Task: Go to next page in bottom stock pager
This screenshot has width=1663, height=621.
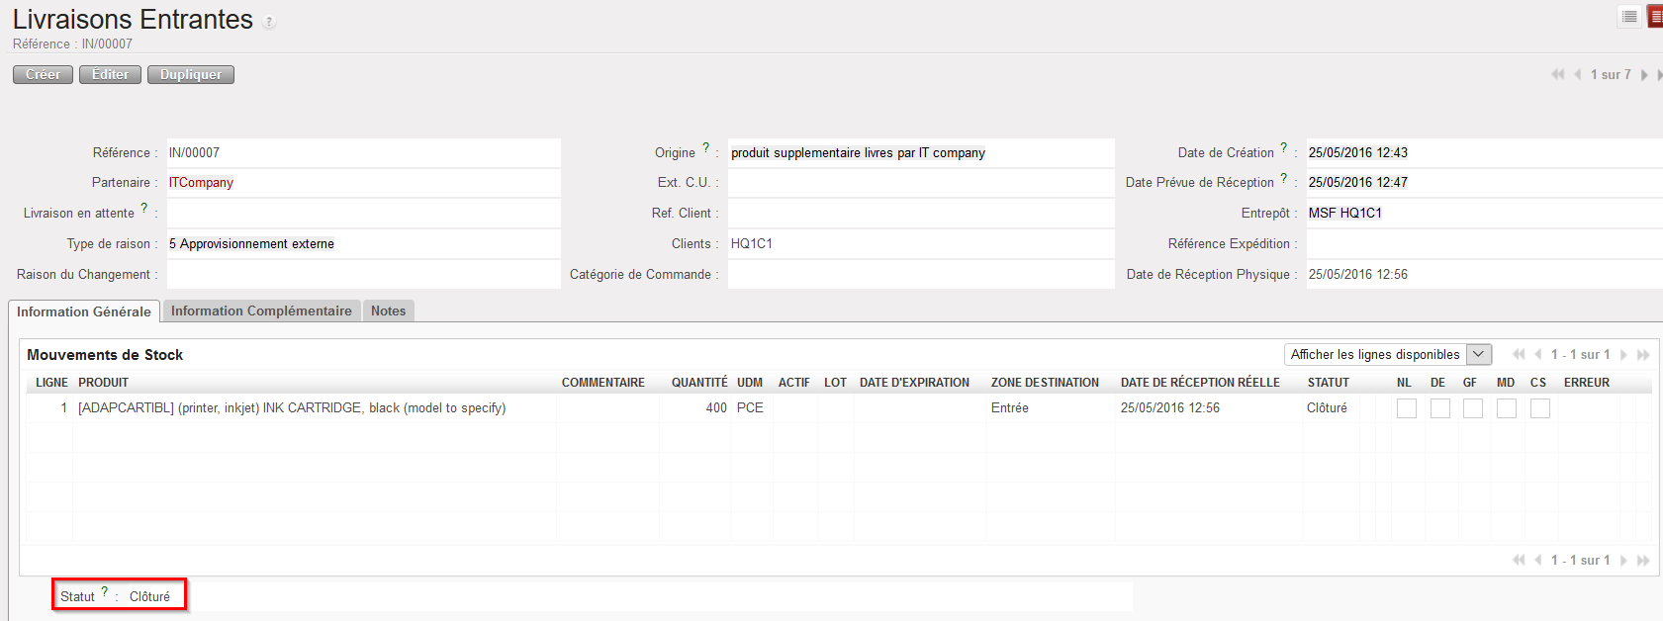Action: pos(1623,560)
